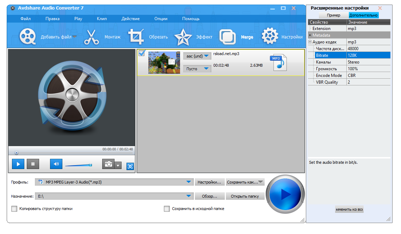The height and width of the screenshot is (234, 401).
Task: Open the Действие menu
Action: pyautogui.click(x=130, y=19)
